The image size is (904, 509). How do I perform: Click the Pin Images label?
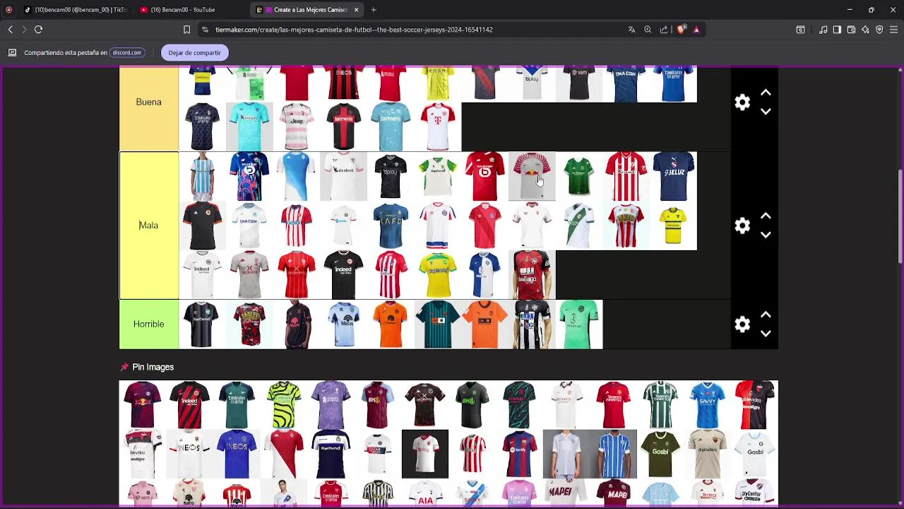[x=153, y=367]
